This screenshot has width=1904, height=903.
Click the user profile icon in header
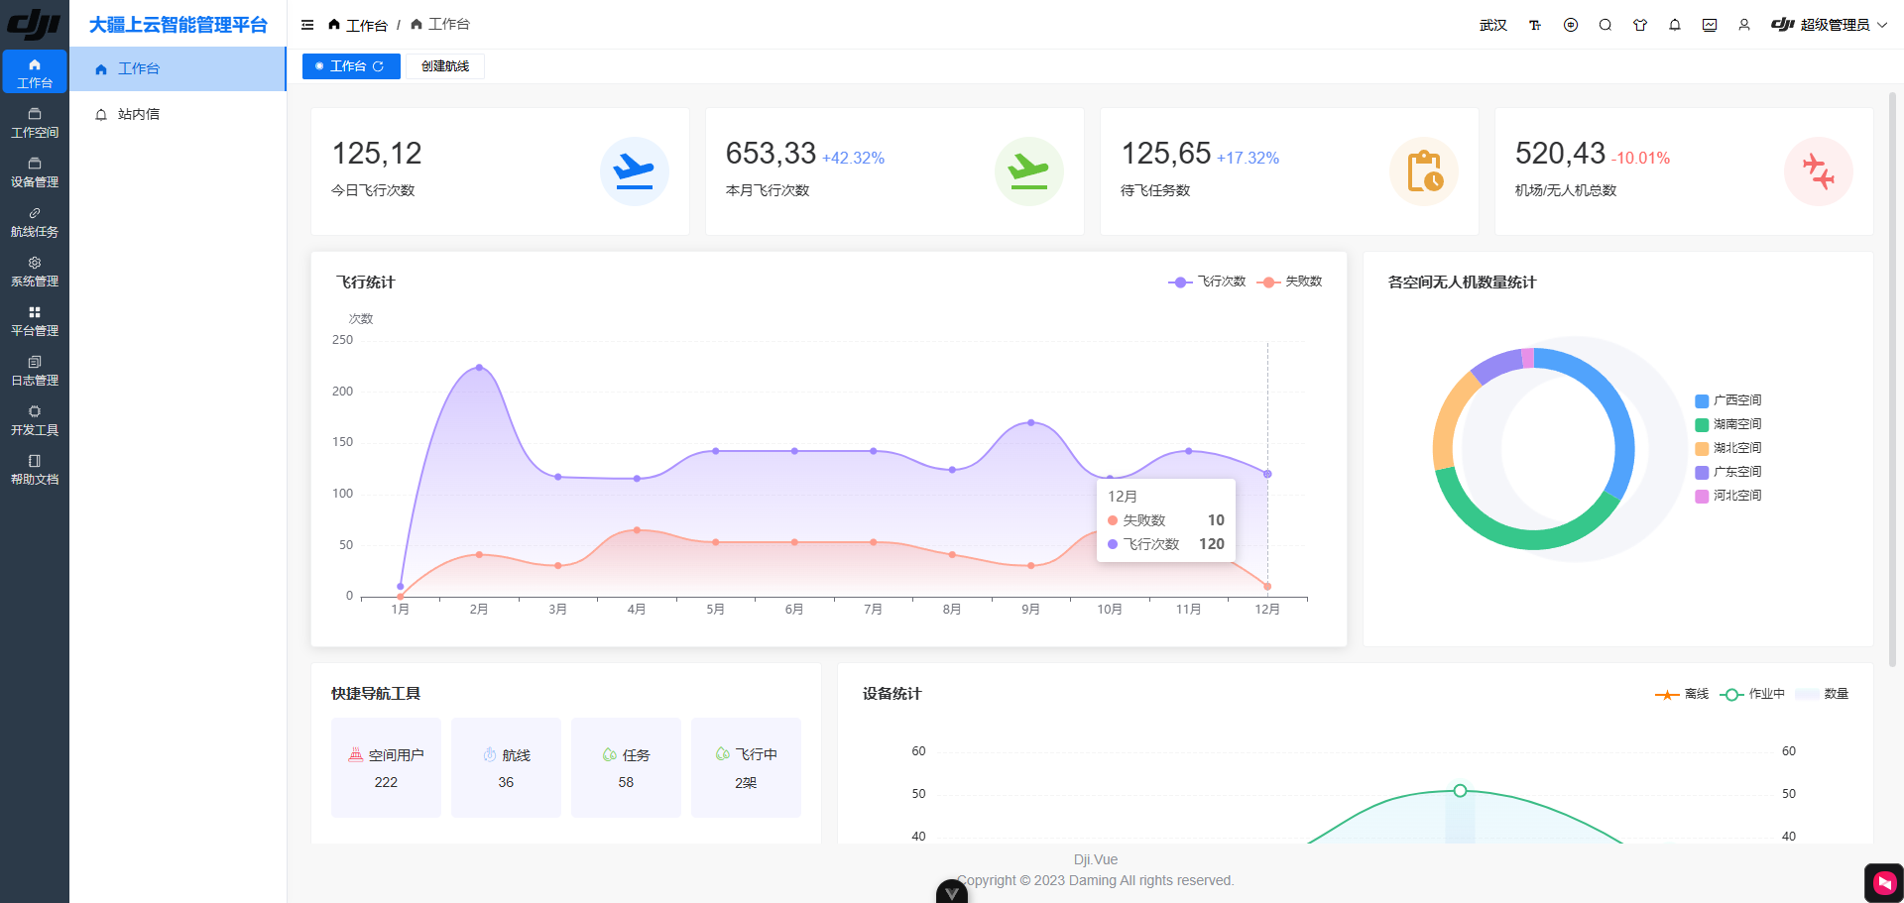tap(1744, 25)
